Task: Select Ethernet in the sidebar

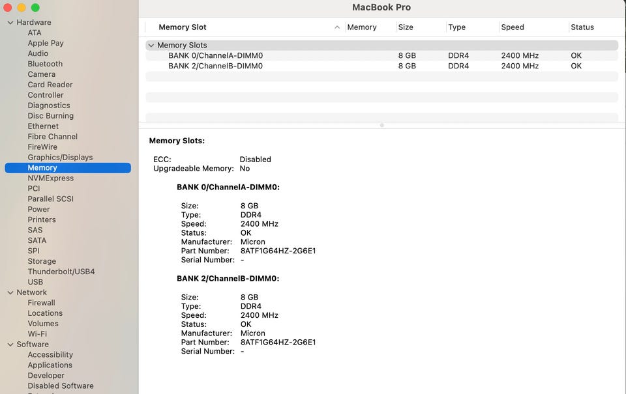Action: click(x=43, y=126)
